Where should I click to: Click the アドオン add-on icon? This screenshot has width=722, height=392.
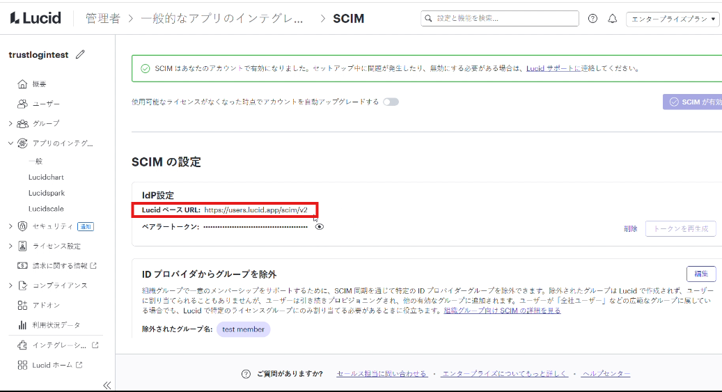tap(22, 306)
